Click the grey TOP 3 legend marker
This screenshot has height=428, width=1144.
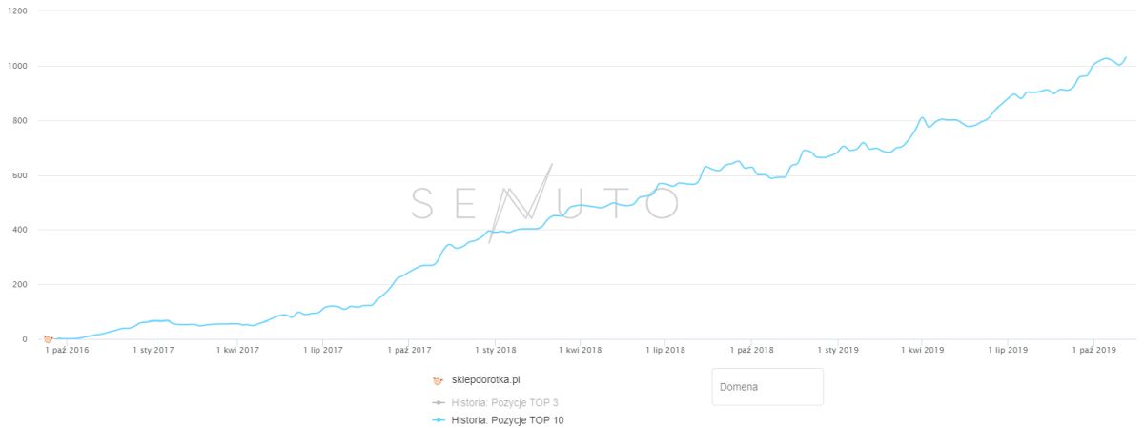438,403
